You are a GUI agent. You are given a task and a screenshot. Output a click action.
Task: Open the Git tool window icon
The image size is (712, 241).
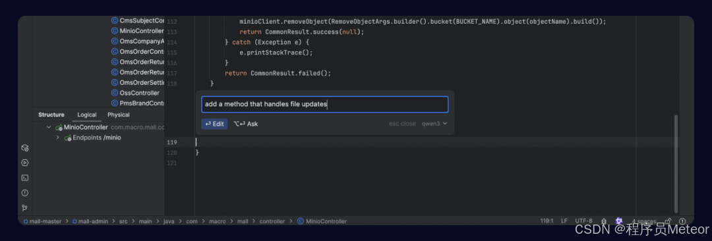25,208
